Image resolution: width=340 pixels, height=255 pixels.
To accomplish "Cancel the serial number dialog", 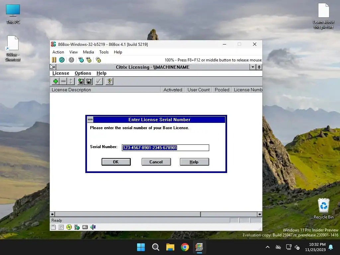I will (156, 162).
